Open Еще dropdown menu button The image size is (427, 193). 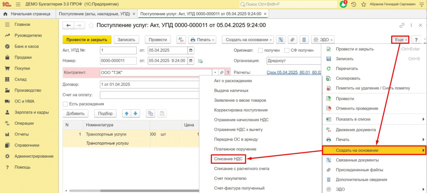coord(400,40)
